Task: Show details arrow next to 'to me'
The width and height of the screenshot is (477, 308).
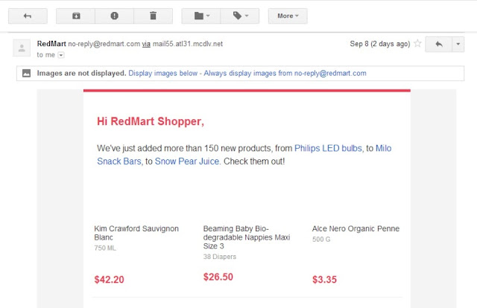Action: click(61, 55)
